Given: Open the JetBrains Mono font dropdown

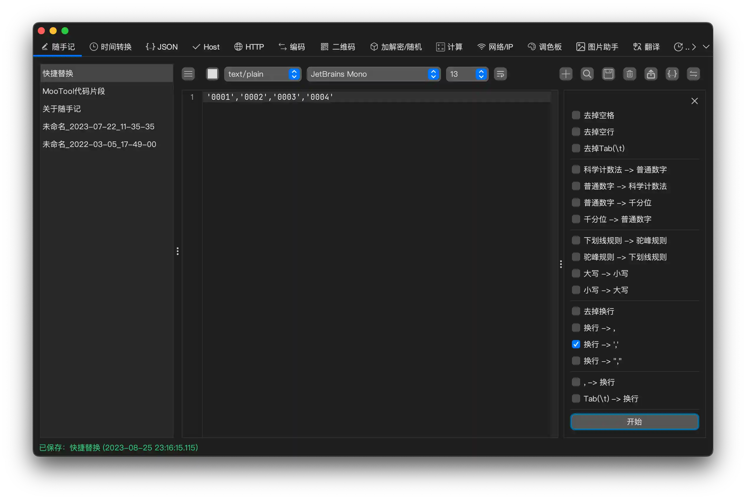Looking at the screenshot, I should (x=373, y=74).
